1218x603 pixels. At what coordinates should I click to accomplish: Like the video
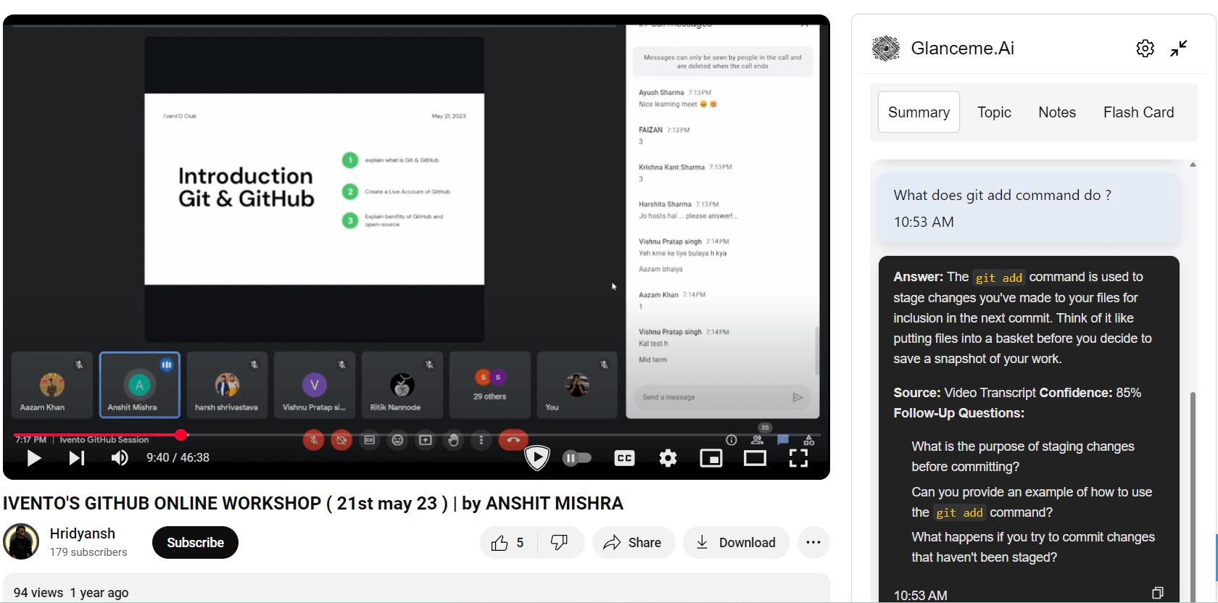pyautogui.click(x=508, y=543)
